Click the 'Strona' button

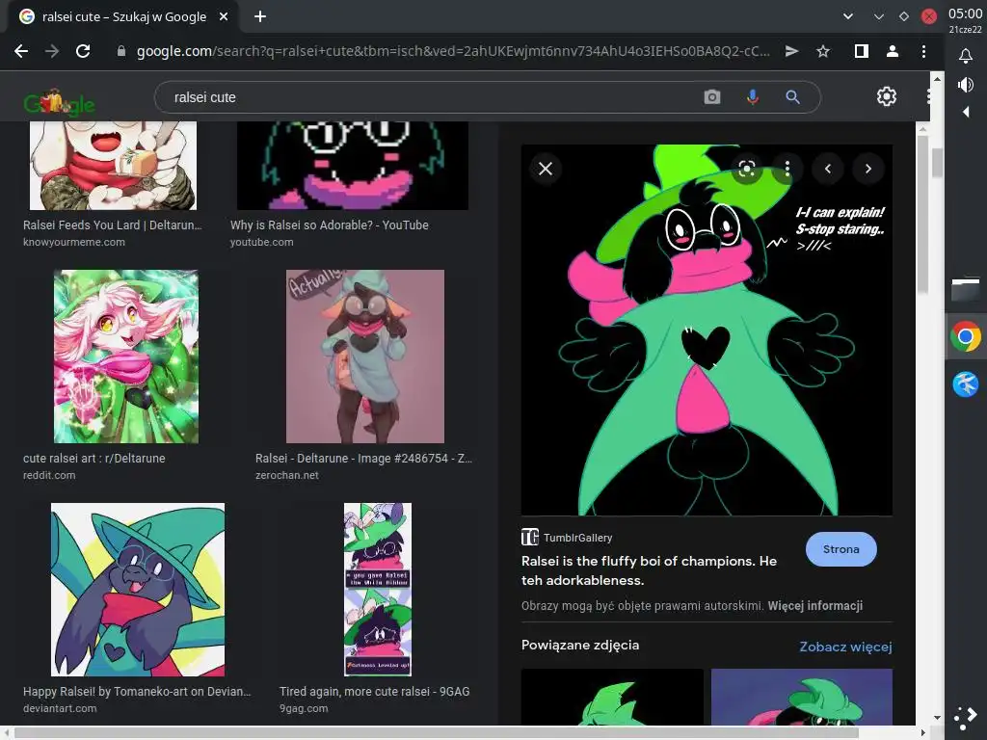click(x=840, y=549)
